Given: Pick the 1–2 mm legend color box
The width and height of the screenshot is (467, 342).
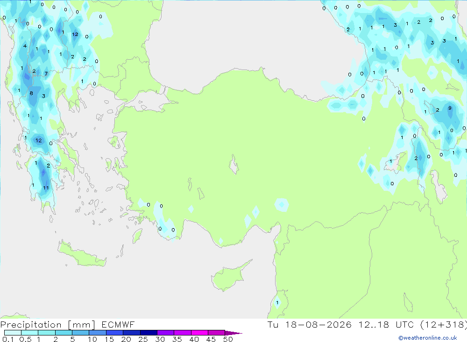Looking at the screenshot, I should (x=47, y=333).
